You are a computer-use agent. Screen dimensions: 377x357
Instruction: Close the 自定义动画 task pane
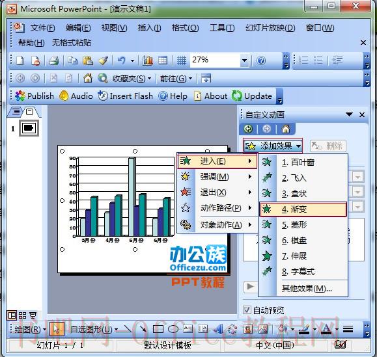click(362, 114)
